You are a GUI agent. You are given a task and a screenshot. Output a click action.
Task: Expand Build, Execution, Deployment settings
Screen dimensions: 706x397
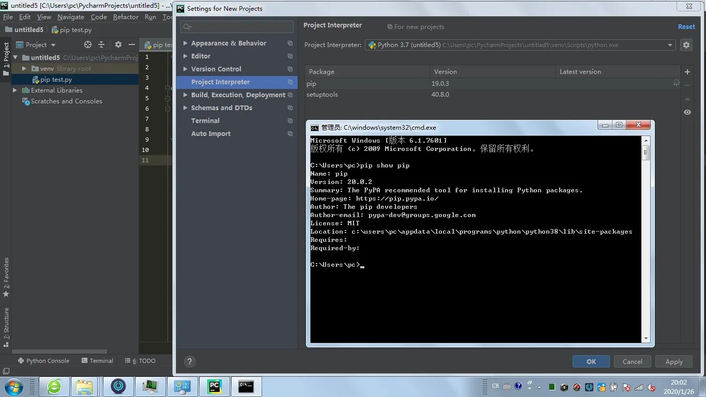tap(186, 95)
